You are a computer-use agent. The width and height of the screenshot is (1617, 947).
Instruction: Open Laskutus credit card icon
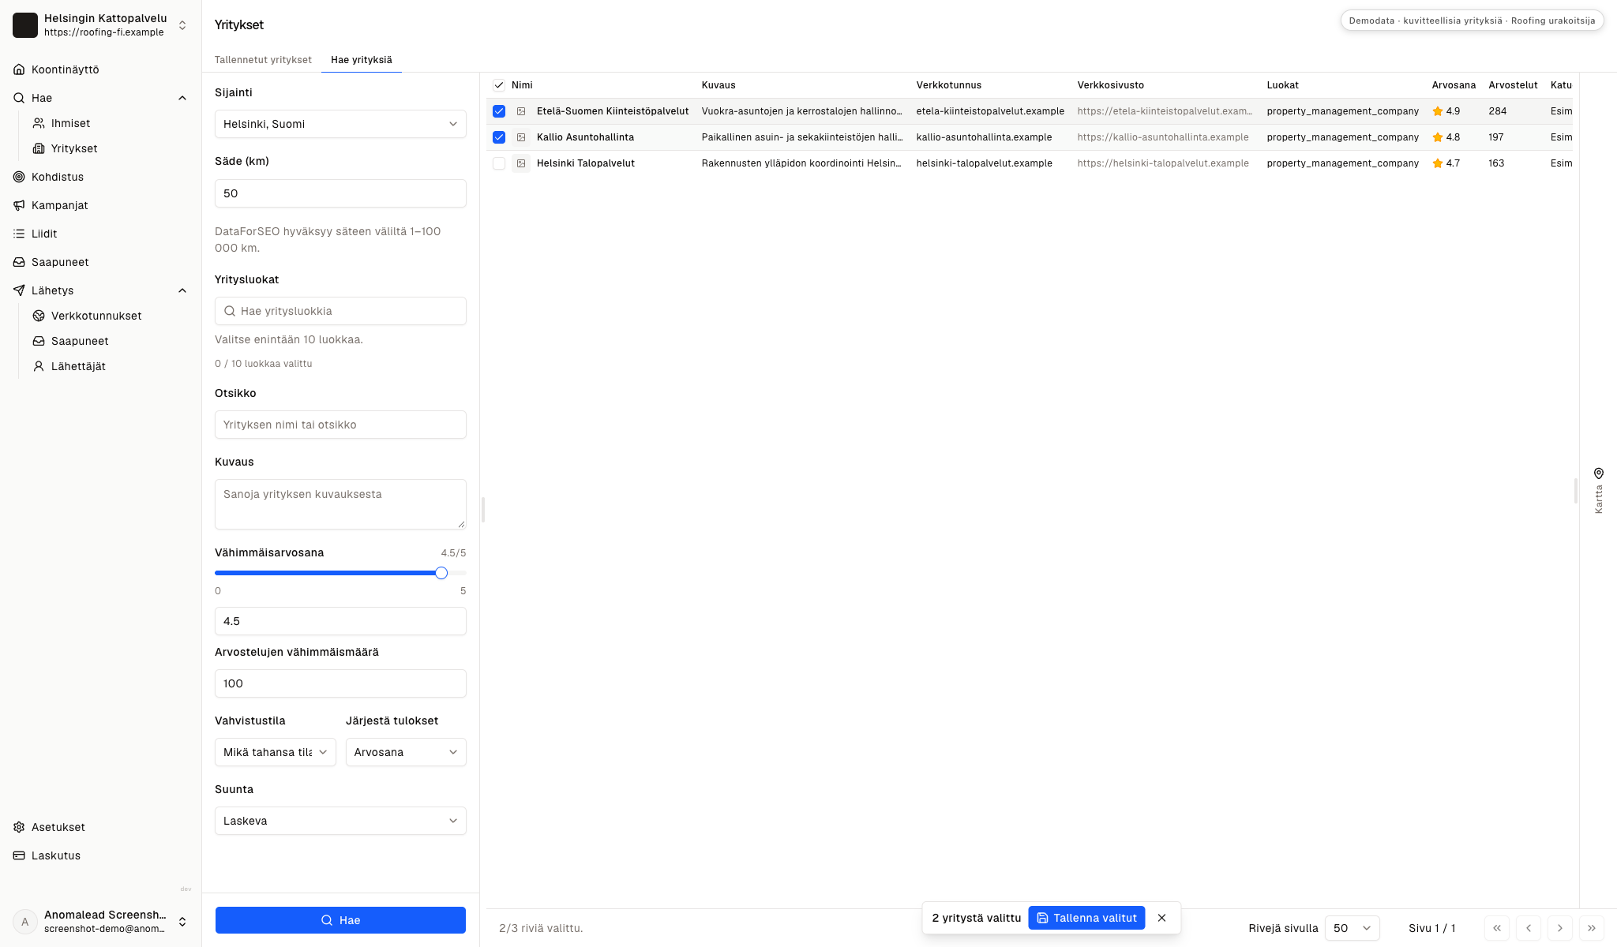[19, 855]
